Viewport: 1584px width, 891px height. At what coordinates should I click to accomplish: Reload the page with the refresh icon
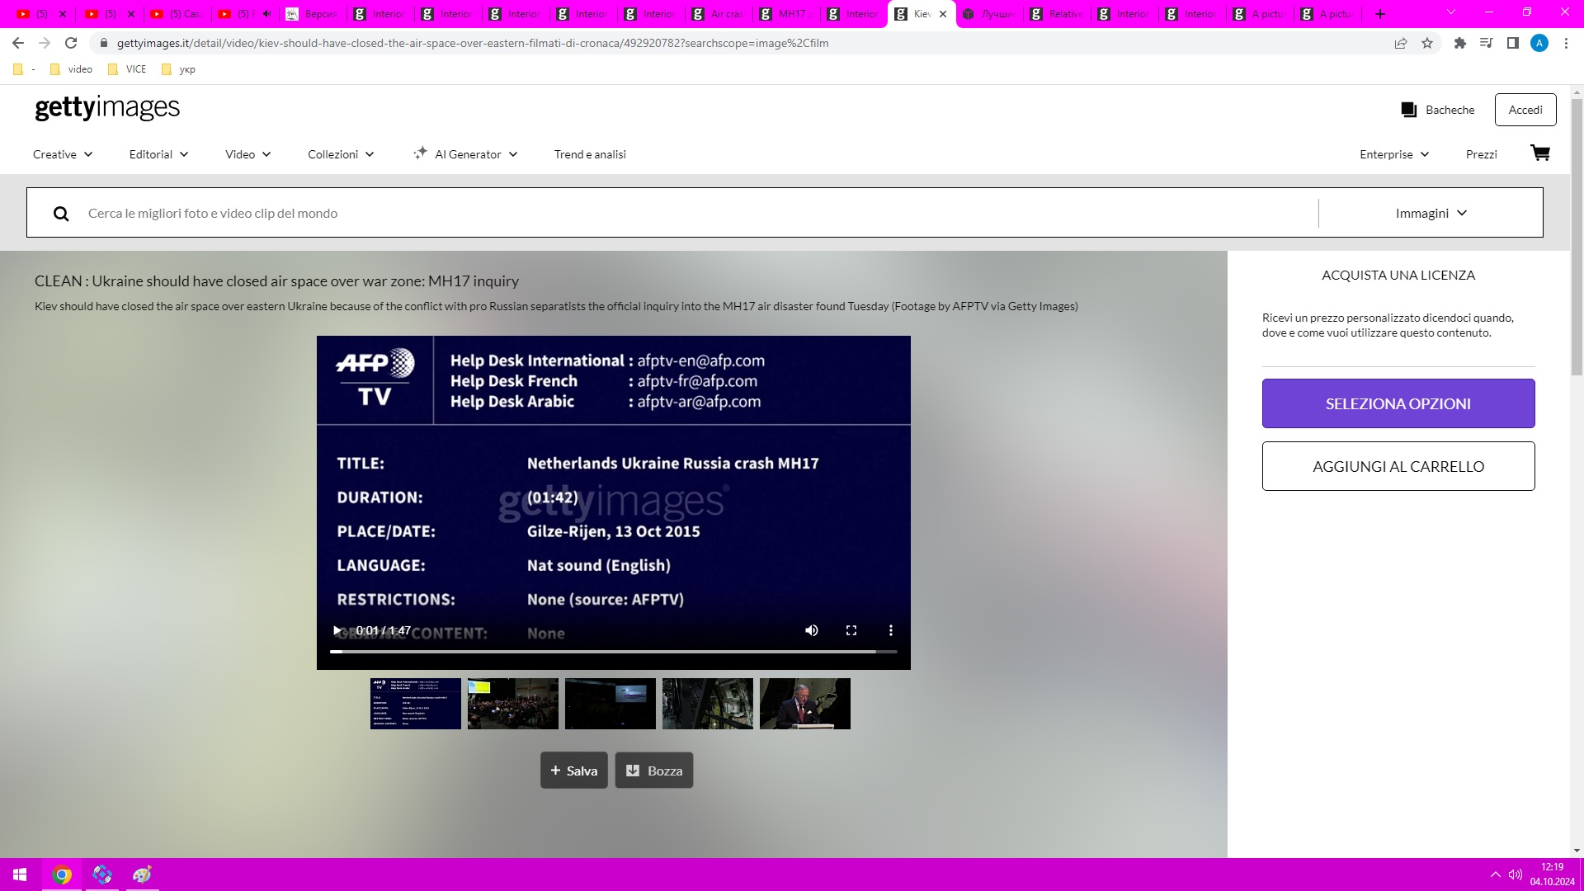click(71, 43)
